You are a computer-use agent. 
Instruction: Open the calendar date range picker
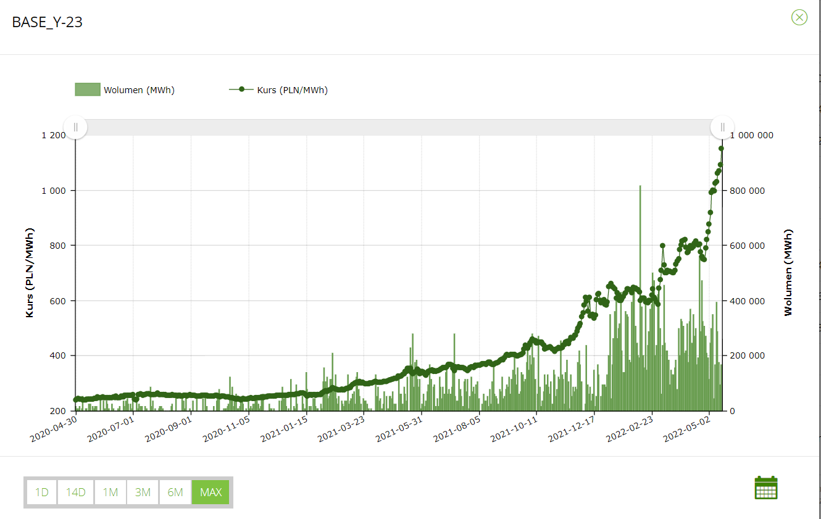766,488
